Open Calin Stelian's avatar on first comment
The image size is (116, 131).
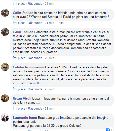(5, 13)
